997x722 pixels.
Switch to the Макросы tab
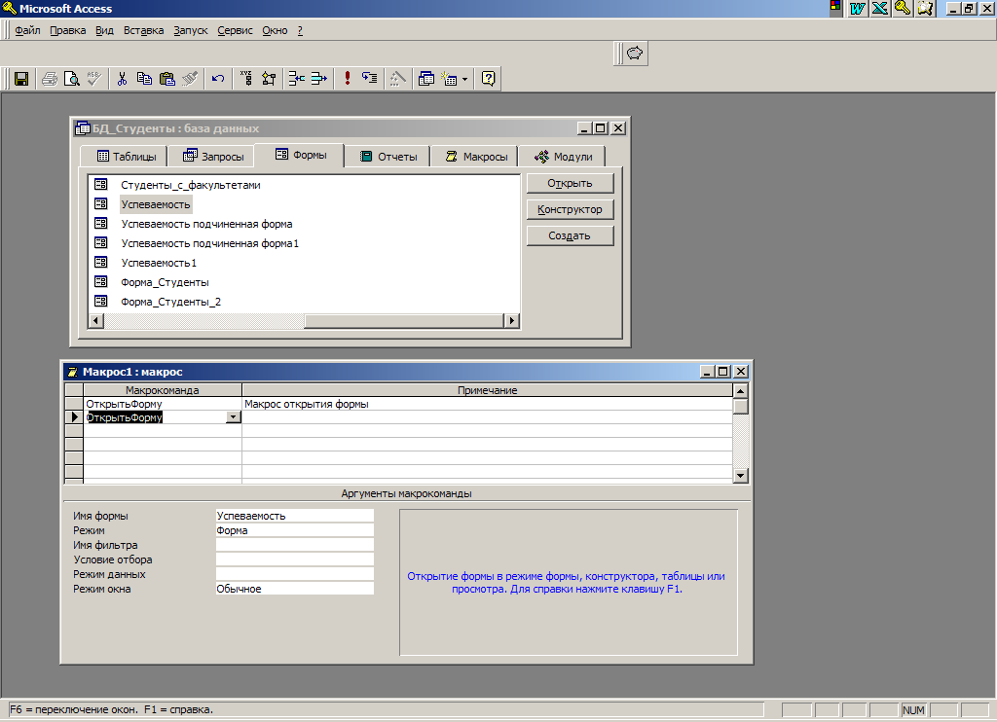(x=474, y=157)
